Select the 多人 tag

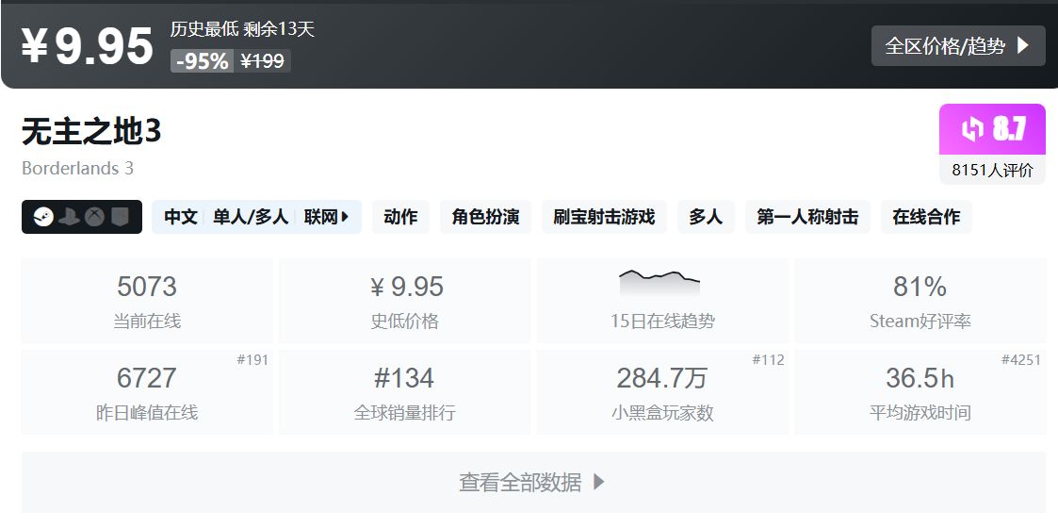(x=706, y=217)
